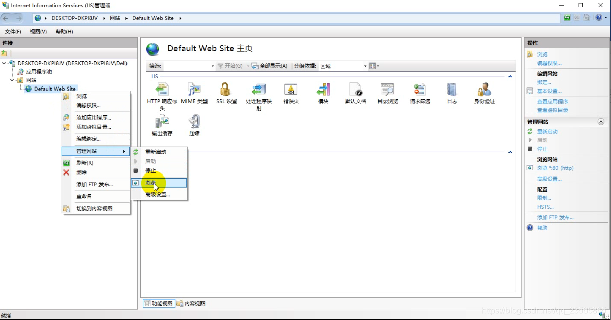Collapse the second feature group section

[x=510, y=152]
